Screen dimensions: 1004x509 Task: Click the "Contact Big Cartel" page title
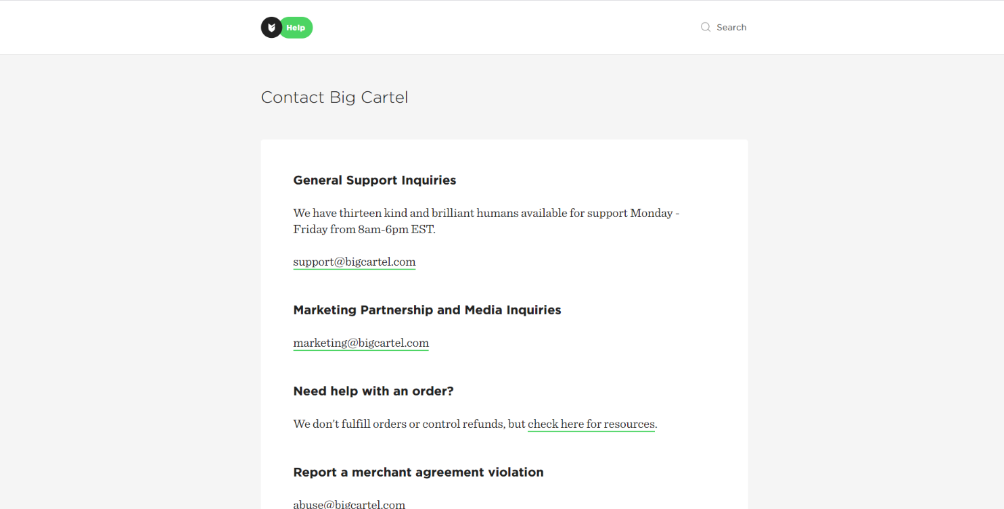pyautogui.click(x=334, y=97)
